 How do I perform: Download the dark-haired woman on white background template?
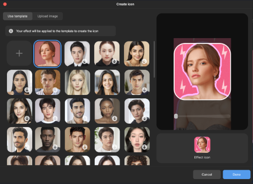27,90
